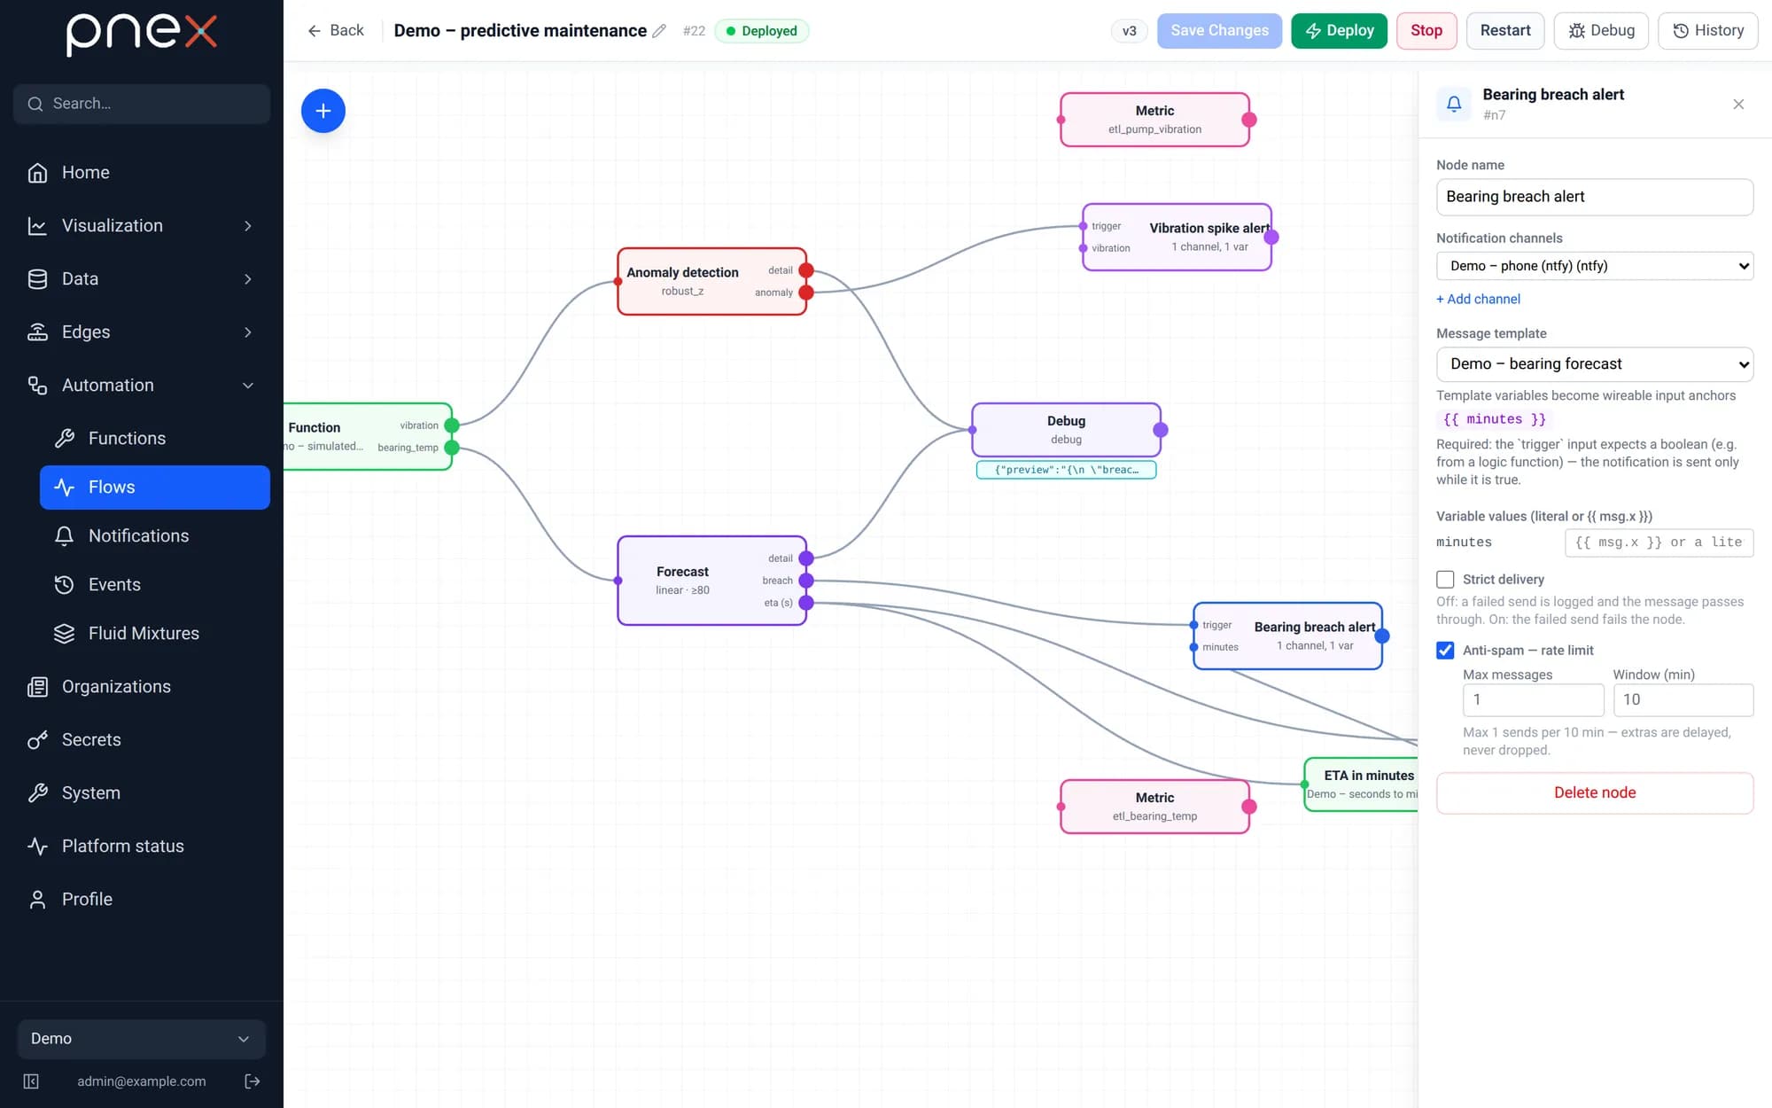Click the sidebar Search field
This screenshot has height=1108, width=1772.
[x=142, y=104]
